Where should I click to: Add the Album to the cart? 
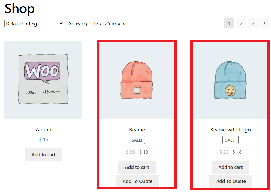[x=43, y=154]
